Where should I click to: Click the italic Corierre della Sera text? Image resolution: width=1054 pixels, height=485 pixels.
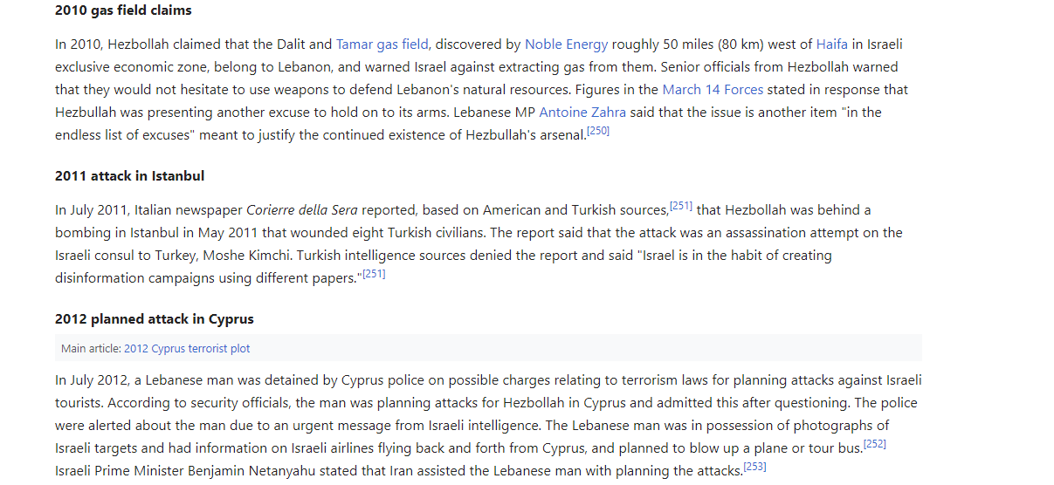pos(302,209)
